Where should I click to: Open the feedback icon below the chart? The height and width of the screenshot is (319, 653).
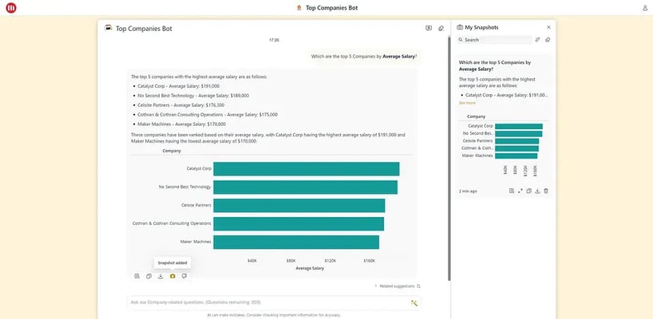pos(184,276)
